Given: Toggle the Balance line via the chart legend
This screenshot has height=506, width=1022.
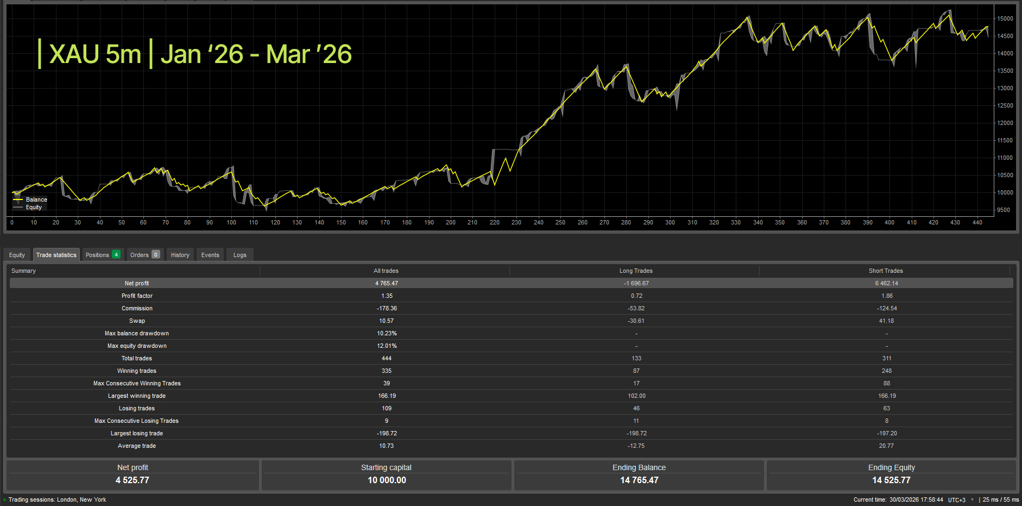Looking at the screenshot, I should click(x=36, y=199).
